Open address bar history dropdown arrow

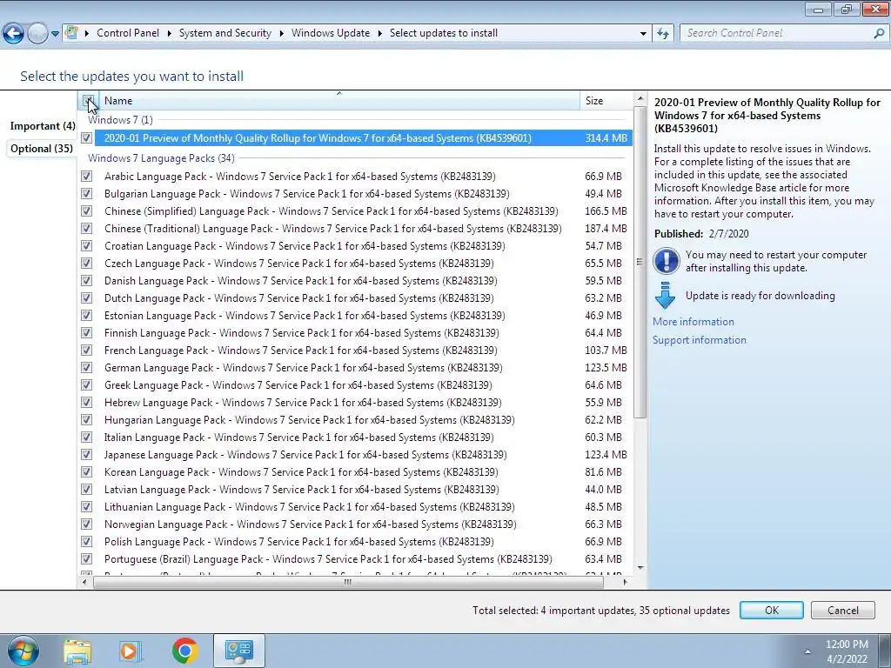[x=643, y=34]
